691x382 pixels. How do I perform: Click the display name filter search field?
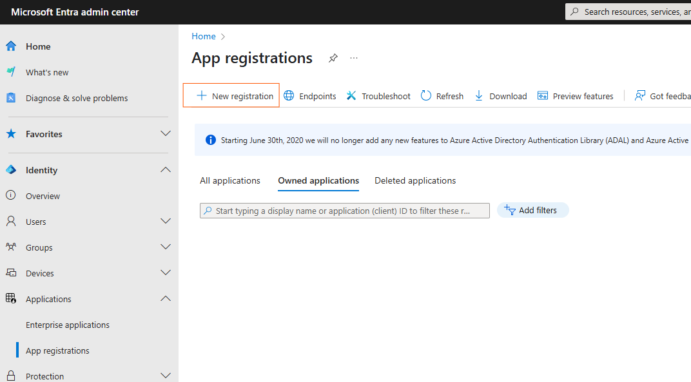click(x=345, y=211)
